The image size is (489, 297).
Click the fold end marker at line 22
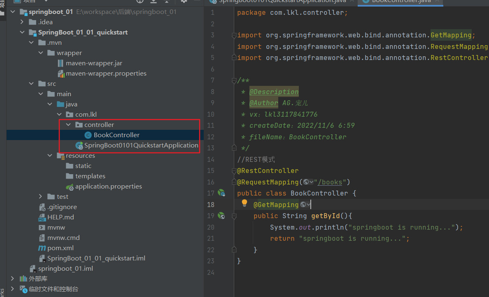pos(234,249)
